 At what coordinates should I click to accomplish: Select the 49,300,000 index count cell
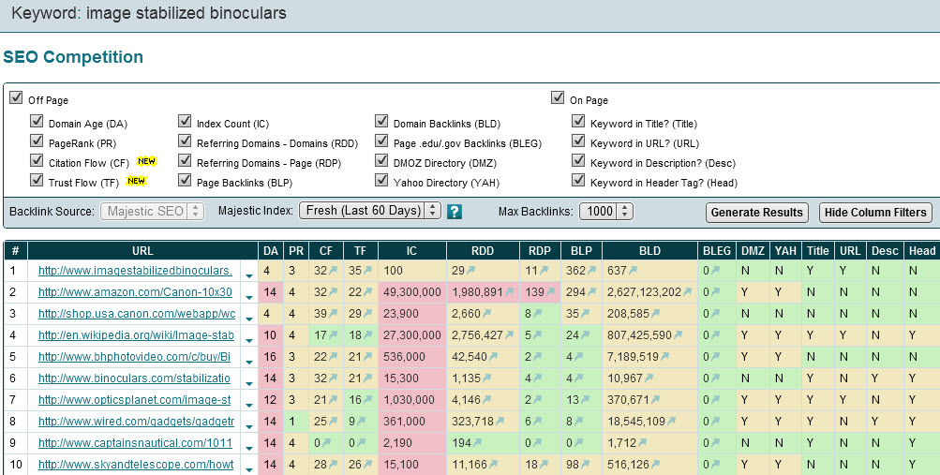[412, 292]
